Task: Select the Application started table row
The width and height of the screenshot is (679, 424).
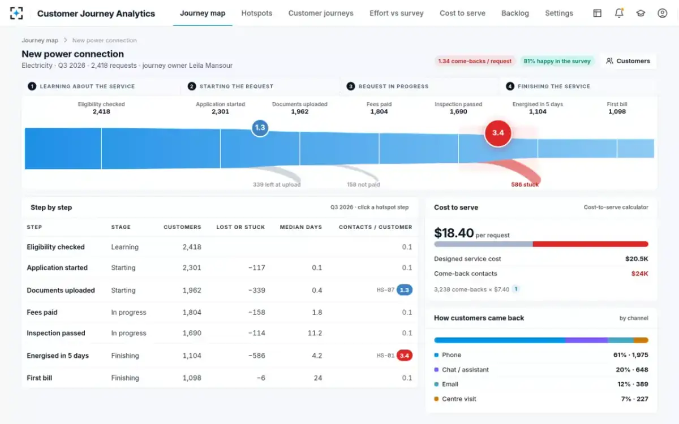Action: (x=220, y=268)
